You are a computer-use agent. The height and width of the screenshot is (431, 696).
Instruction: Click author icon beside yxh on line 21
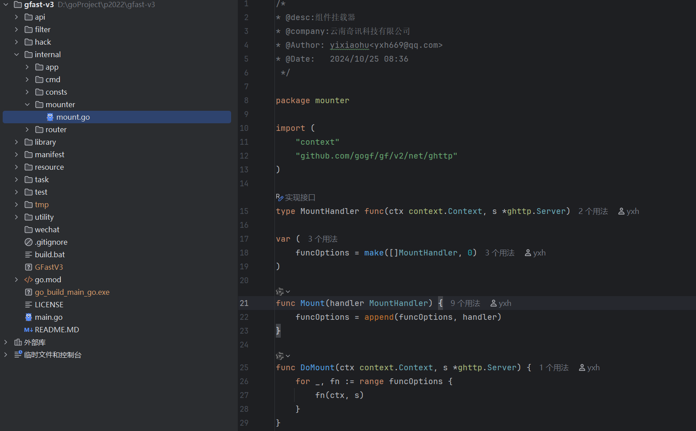pos(494,303)
